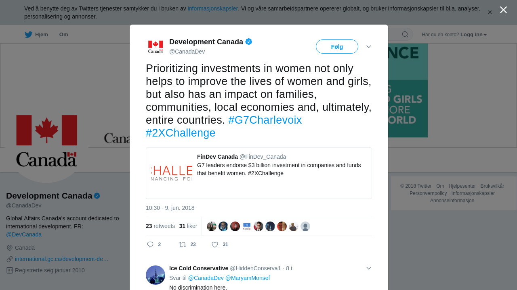Click the reply icon under the tweet
517x290 pixels.
(x=150, y=244)
